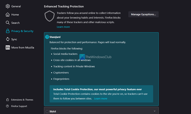Select the Standard protection radio button
Viewport: 191px width, 114px height.
pos(47,37)
